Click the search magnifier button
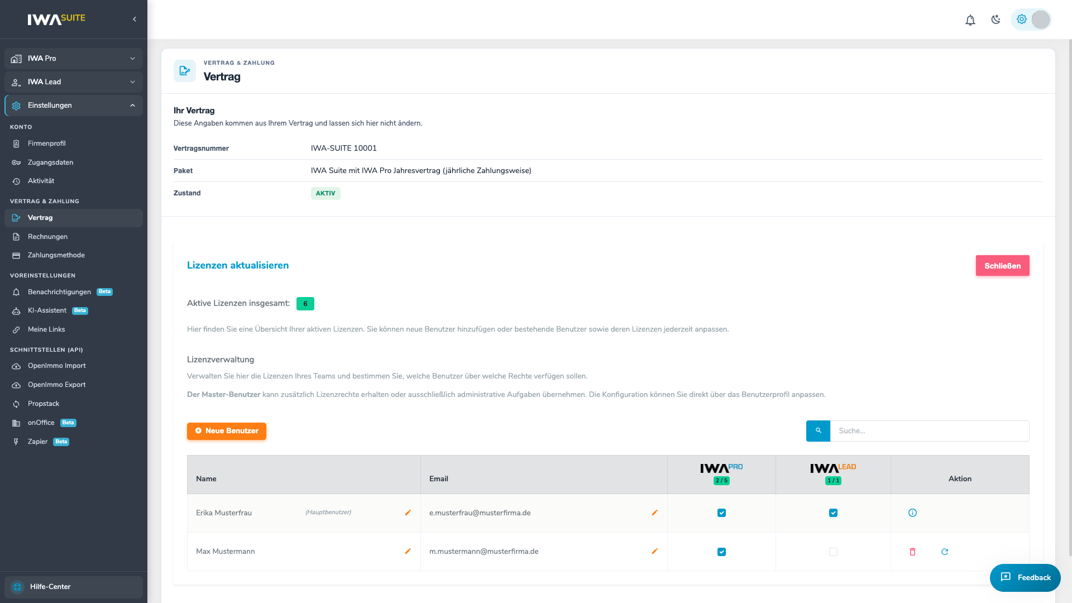This screenshot has width=1072, height=603. click(819, 431)
